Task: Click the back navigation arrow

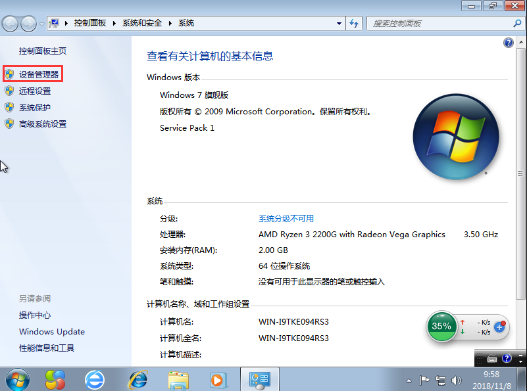Action: click(11, 24)
